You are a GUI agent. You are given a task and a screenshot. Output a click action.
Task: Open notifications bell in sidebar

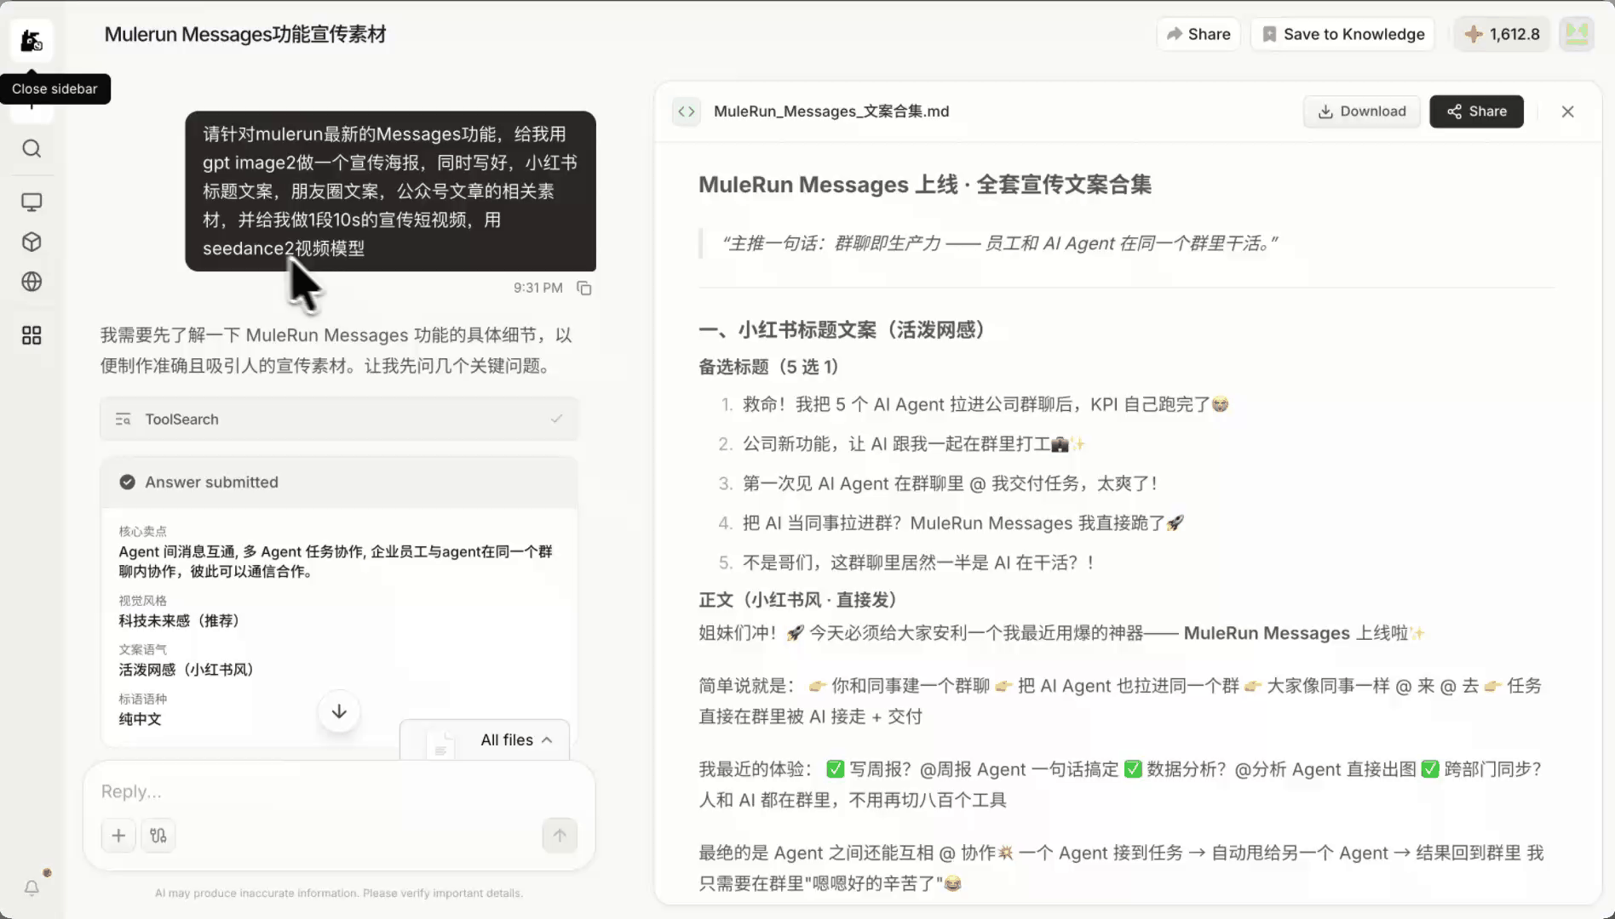[x=32, y=888]
